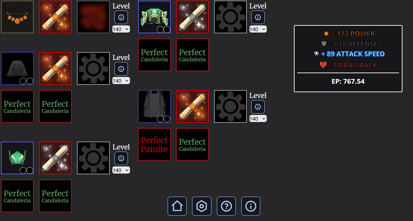Click the red-blurred modifier slot beside amulet
Image resolution: width=413 pixels, height=221 pixels.
coord(93,17)
